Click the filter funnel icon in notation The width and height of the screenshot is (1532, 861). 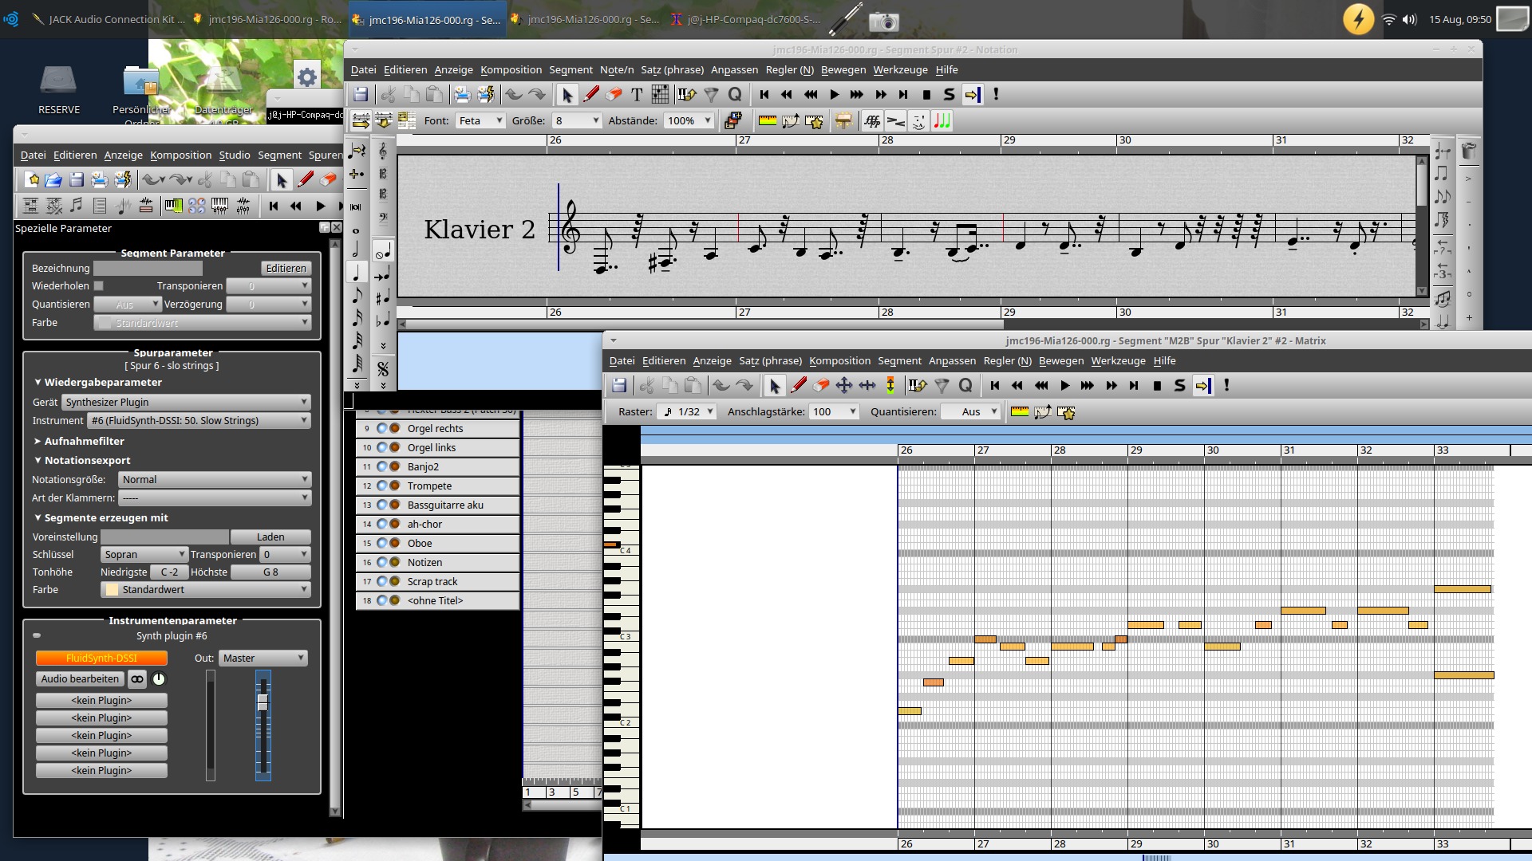click(711, 95)
